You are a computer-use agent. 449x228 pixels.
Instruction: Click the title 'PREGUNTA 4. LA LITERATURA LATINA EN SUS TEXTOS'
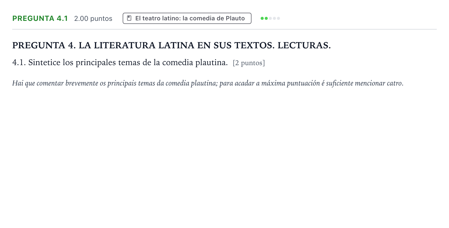(172, 45)
